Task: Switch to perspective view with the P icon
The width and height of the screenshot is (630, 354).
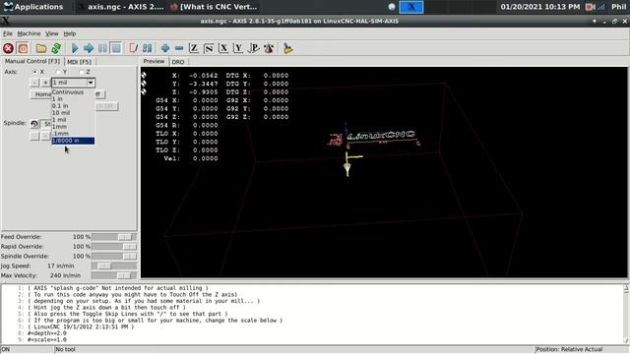Action: [254, 48]
